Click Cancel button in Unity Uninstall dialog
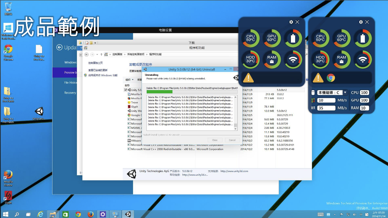Viewport: 388px width, 218px height. pos(232,140)
